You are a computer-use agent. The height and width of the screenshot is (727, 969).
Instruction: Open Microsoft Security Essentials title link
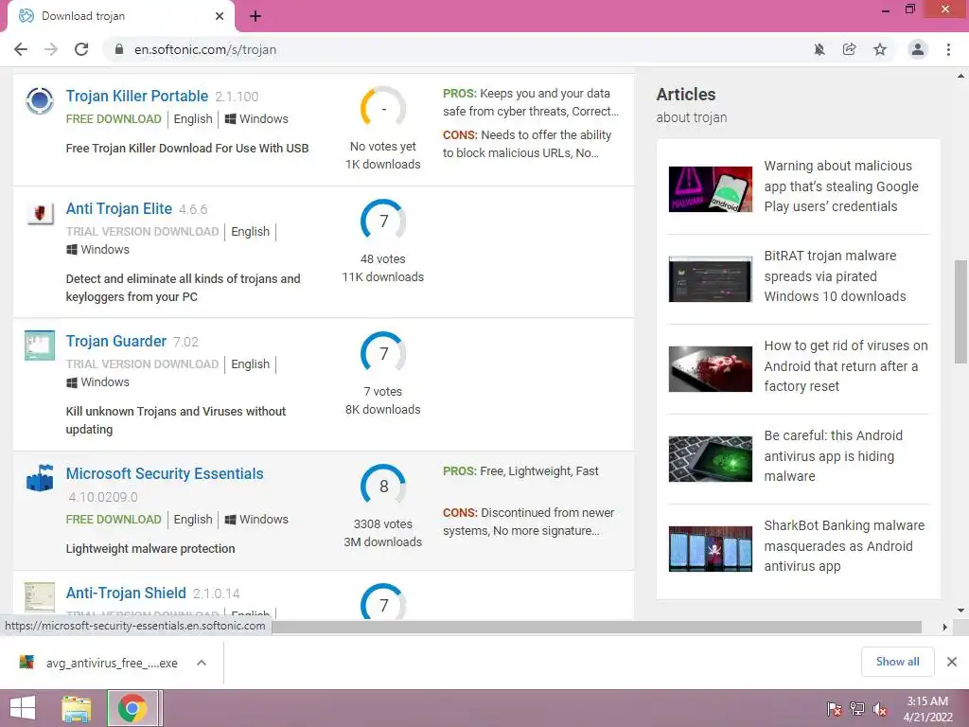(165, 473)
